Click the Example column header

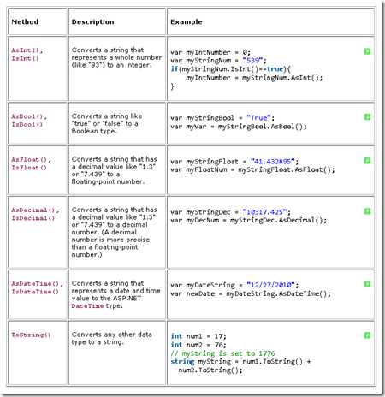187,22
